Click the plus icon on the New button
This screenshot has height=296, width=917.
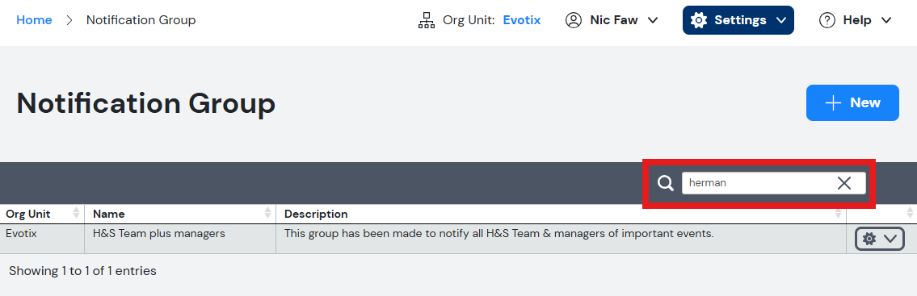pos(833,102)
